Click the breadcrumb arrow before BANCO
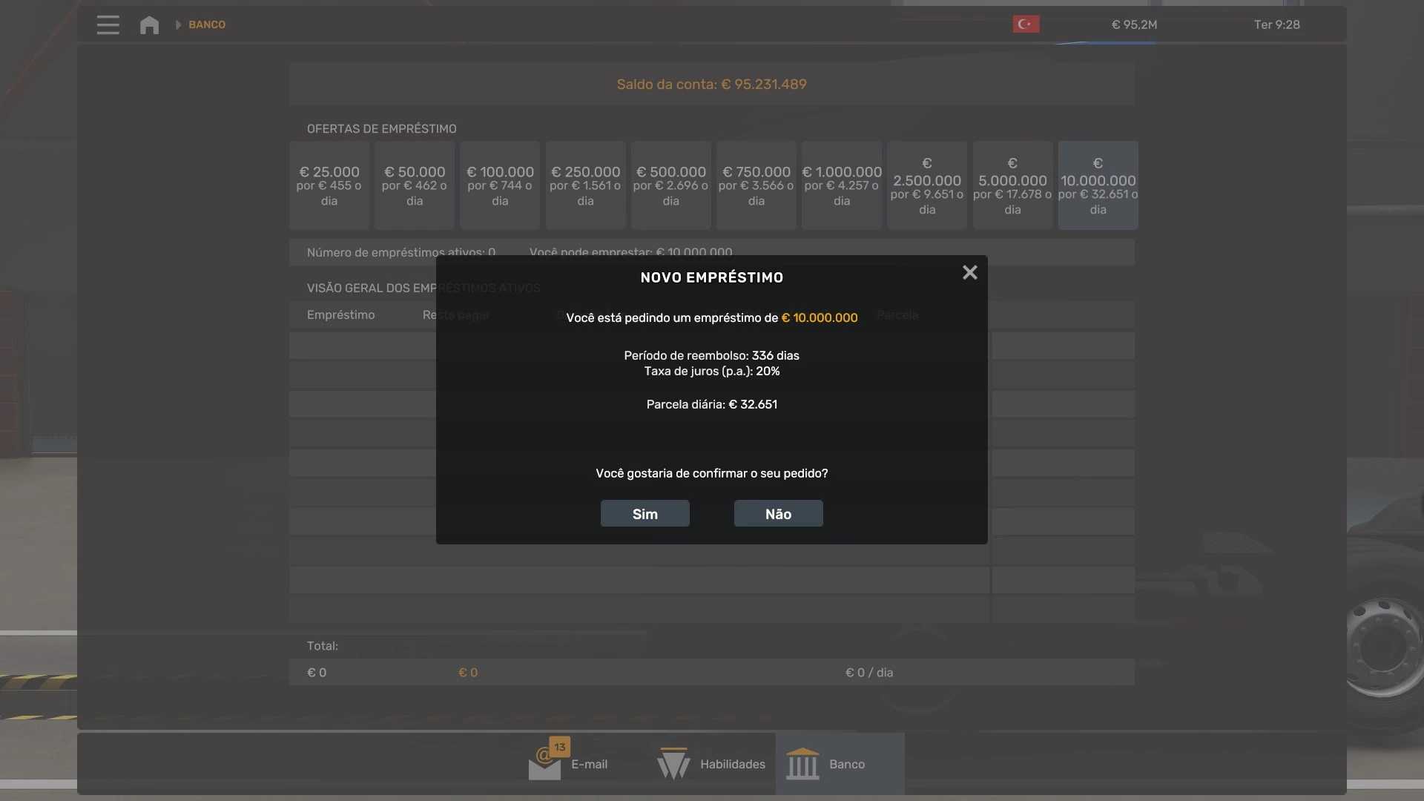This screenshot has width=1424, height=801. 178,24
